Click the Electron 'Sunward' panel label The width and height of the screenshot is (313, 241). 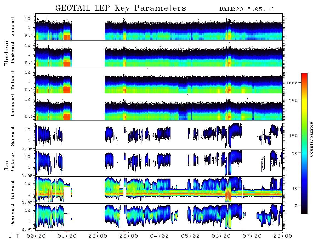click(x=13, y=27)
